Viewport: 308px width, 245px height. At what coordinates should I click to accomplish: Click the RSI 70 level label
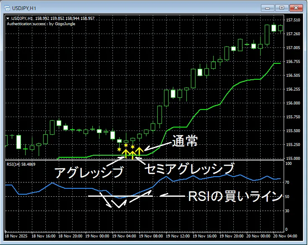(287, 182)
